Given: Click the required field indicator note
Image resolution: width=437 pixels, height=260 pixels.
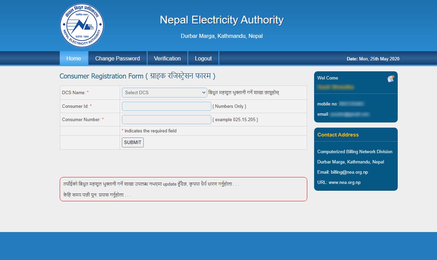Looking at the screenshot, I should 149,131.
